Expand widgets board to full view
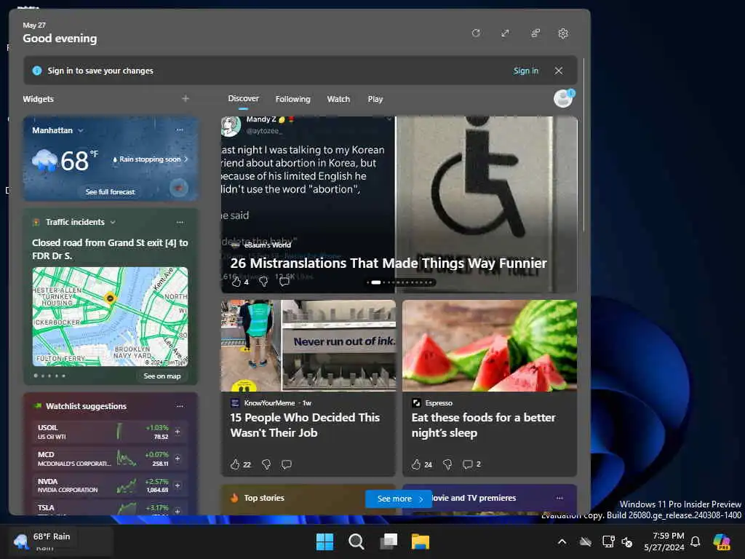Image resolution: width=745 pixels, height=559 pixels. pyautogui.click(x=505, y=33)
